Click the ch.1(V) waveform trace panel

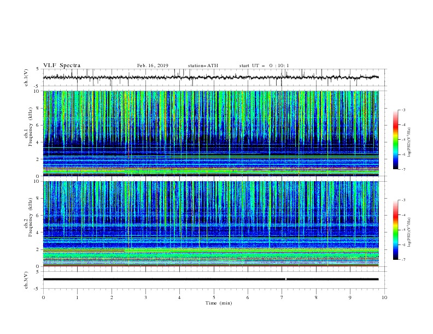tap(215, 77)
